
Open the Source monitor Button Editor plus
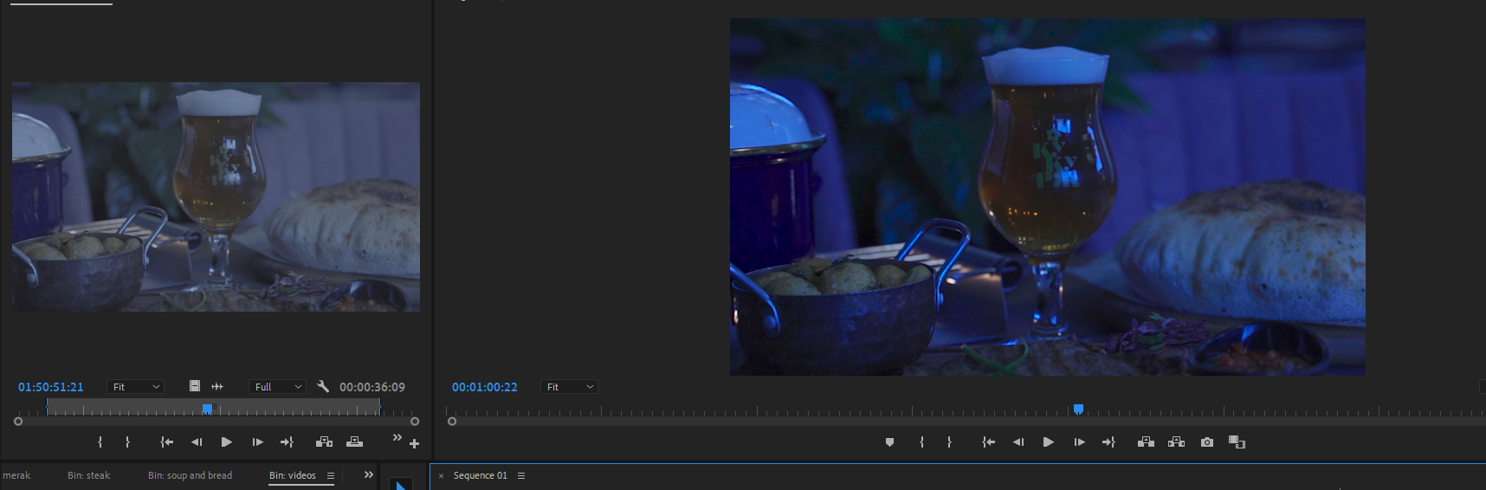415,444
